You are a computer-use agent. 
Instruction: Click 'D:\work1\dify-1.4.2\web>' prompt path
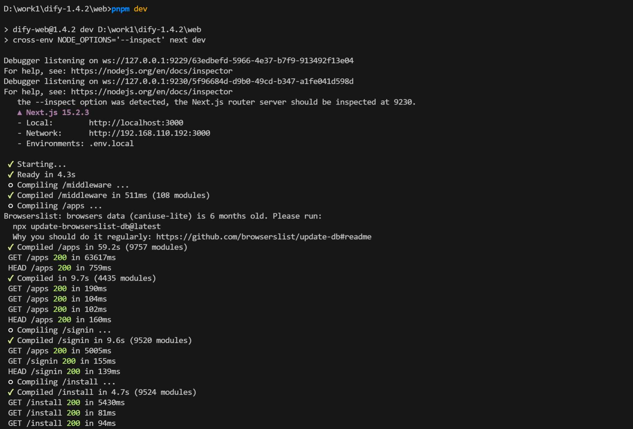click(x=58, y=9)
